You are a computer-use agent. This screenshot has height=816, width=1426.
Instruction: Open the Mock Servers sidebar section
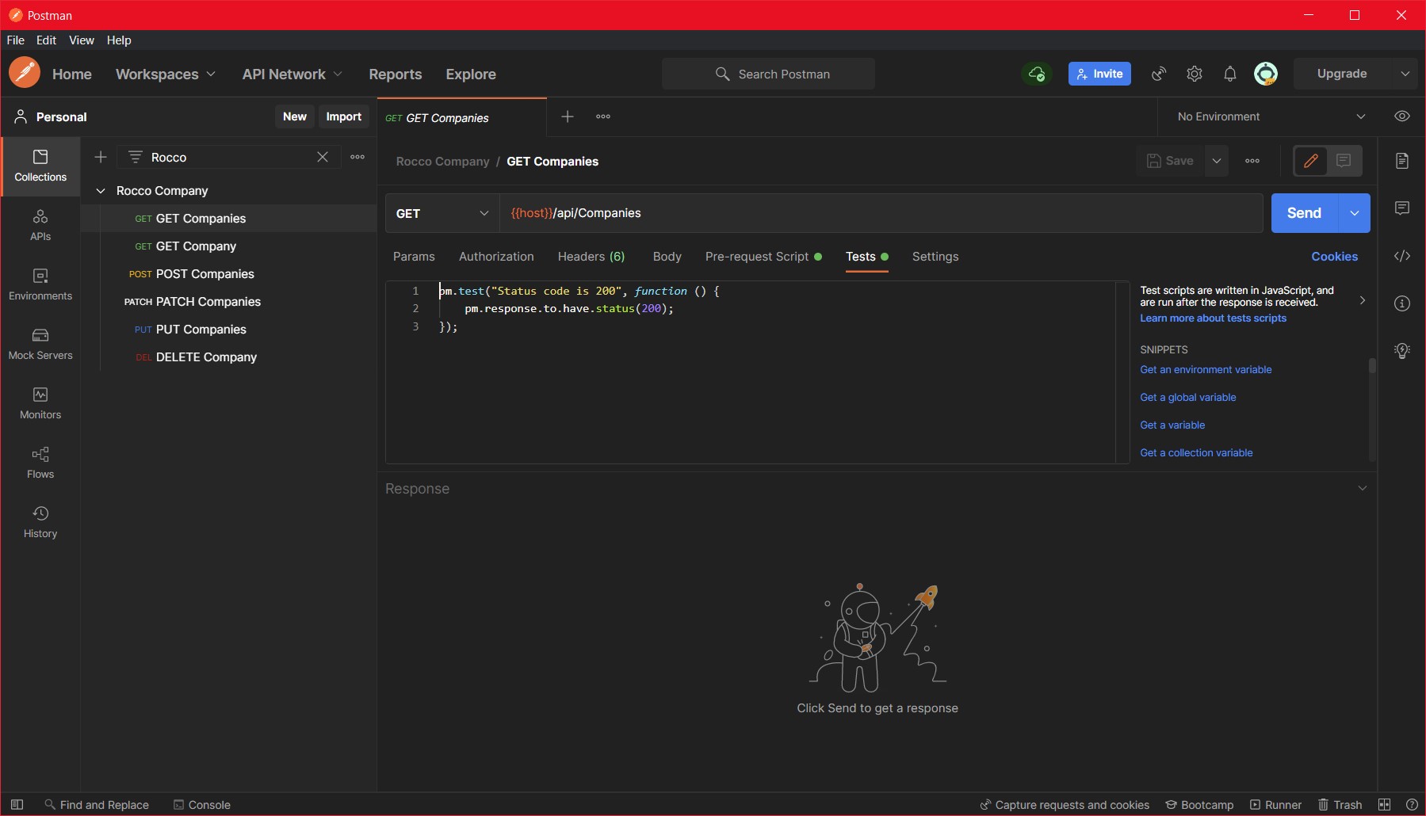click(x=40, y=345)
